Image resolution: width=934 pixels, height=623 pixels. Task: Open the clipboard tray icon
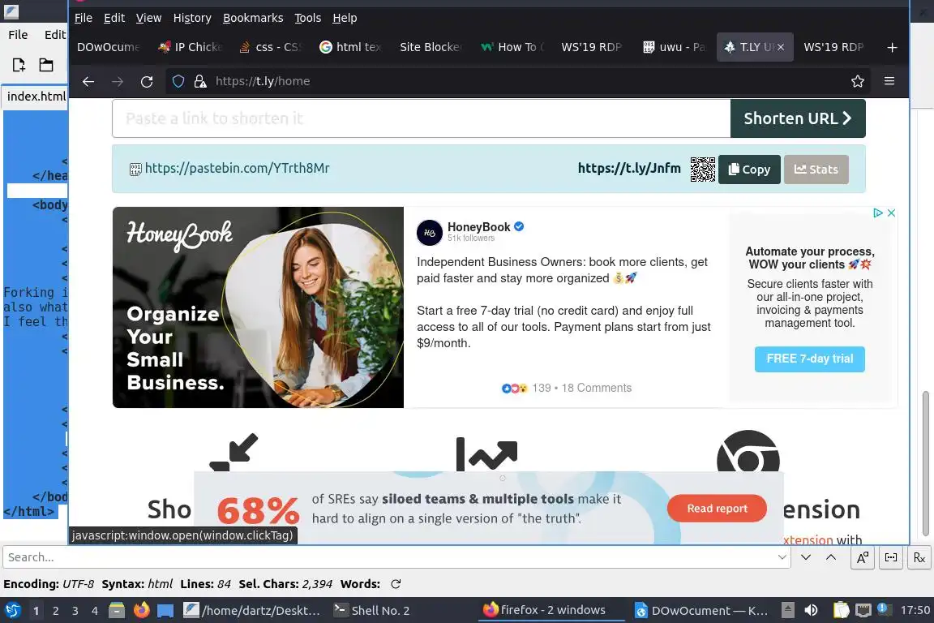click(x=841, y=611)
